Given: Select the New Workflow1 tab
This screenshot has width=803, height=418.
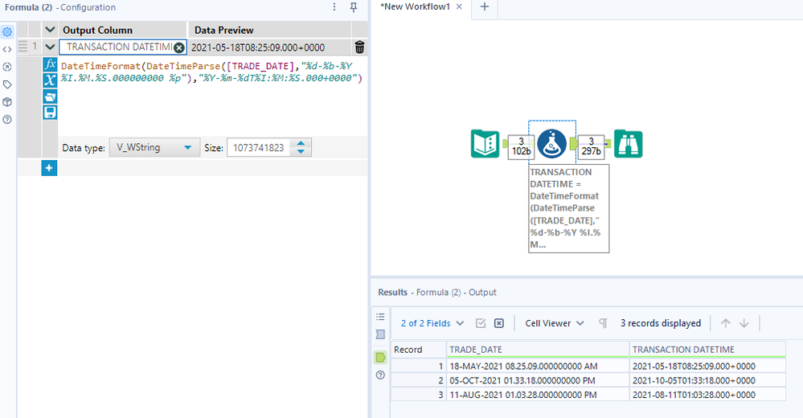Looking at the screenshot, I should [416, 6].
